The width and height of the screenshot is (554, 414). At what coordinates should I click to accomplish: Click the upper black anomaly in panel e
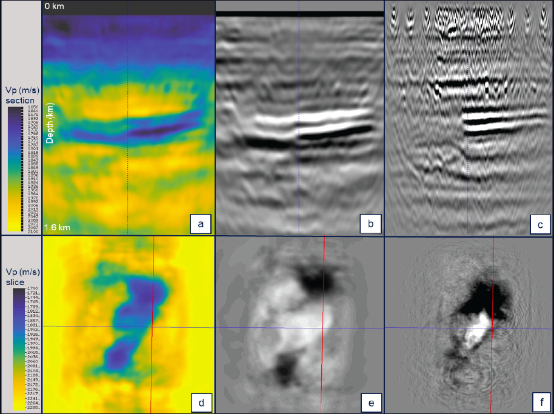click(x=315, y=277)
